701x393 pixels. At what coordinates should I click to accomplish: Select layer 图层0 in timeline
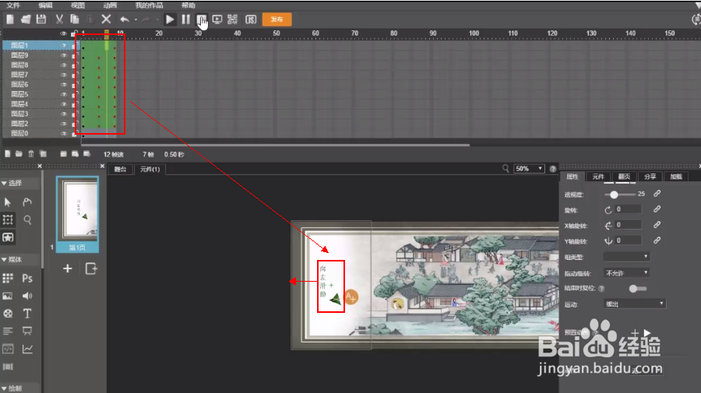(x=19, y=134)
